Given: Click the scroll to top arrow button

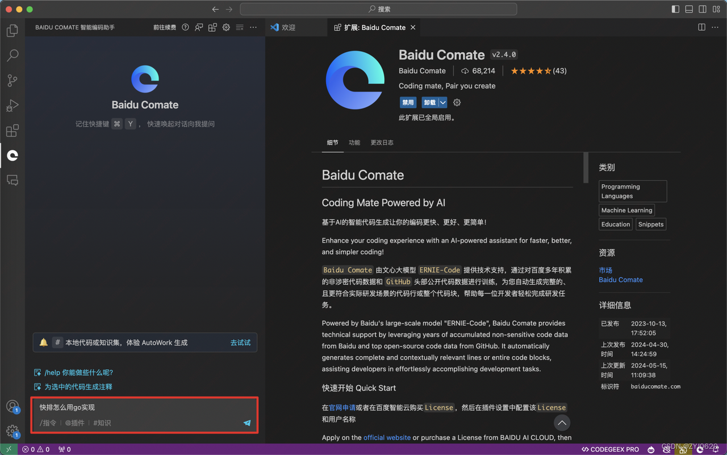Looking at the screenshot, I should [x=562, y=423].
